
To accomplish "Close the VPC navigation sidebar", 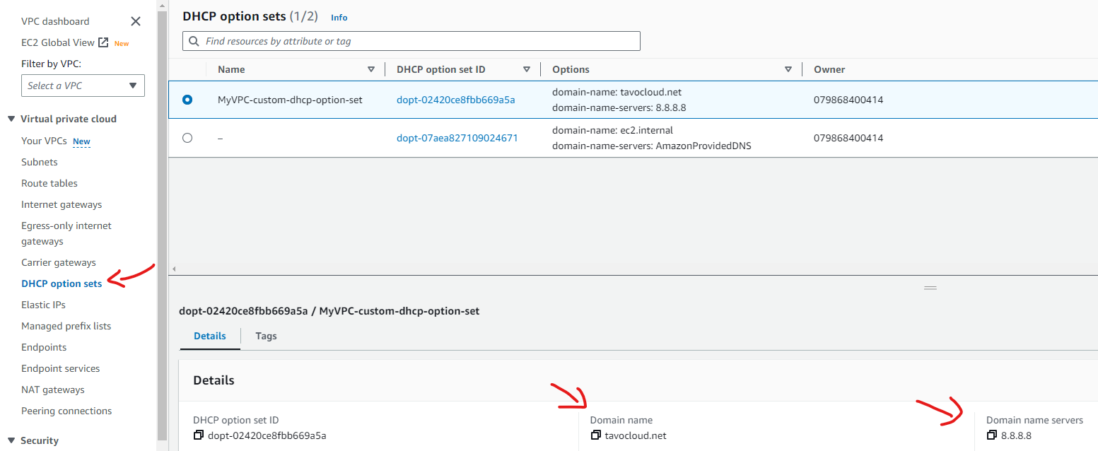I will click(136, 21).
